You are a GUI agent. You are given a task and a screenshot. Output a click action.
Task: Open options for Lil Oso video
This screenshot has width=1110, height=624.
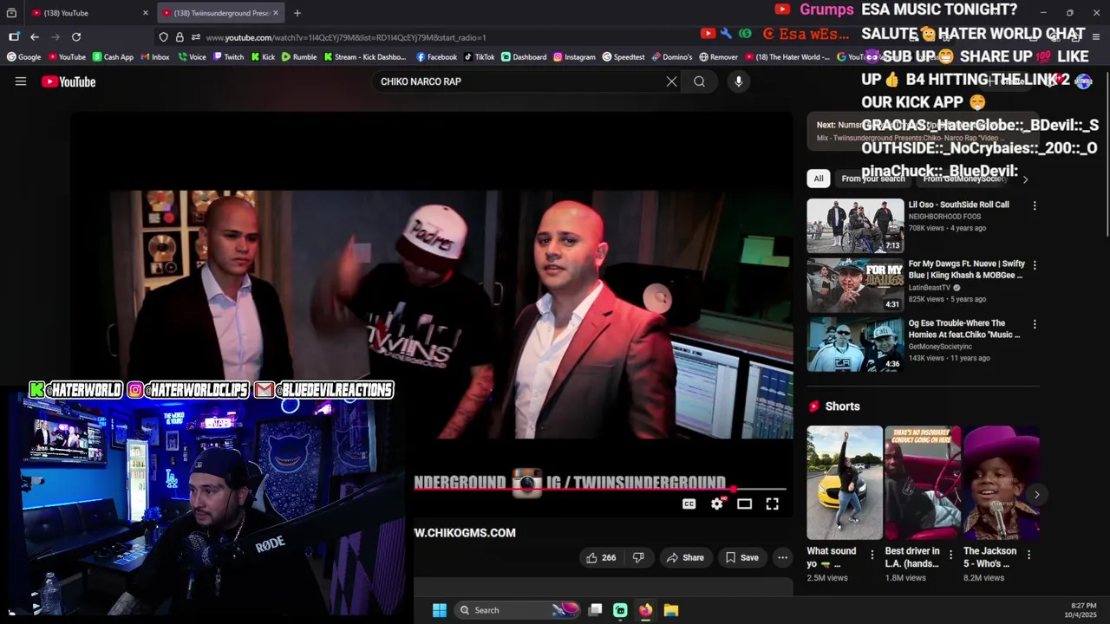point(1034,206)
